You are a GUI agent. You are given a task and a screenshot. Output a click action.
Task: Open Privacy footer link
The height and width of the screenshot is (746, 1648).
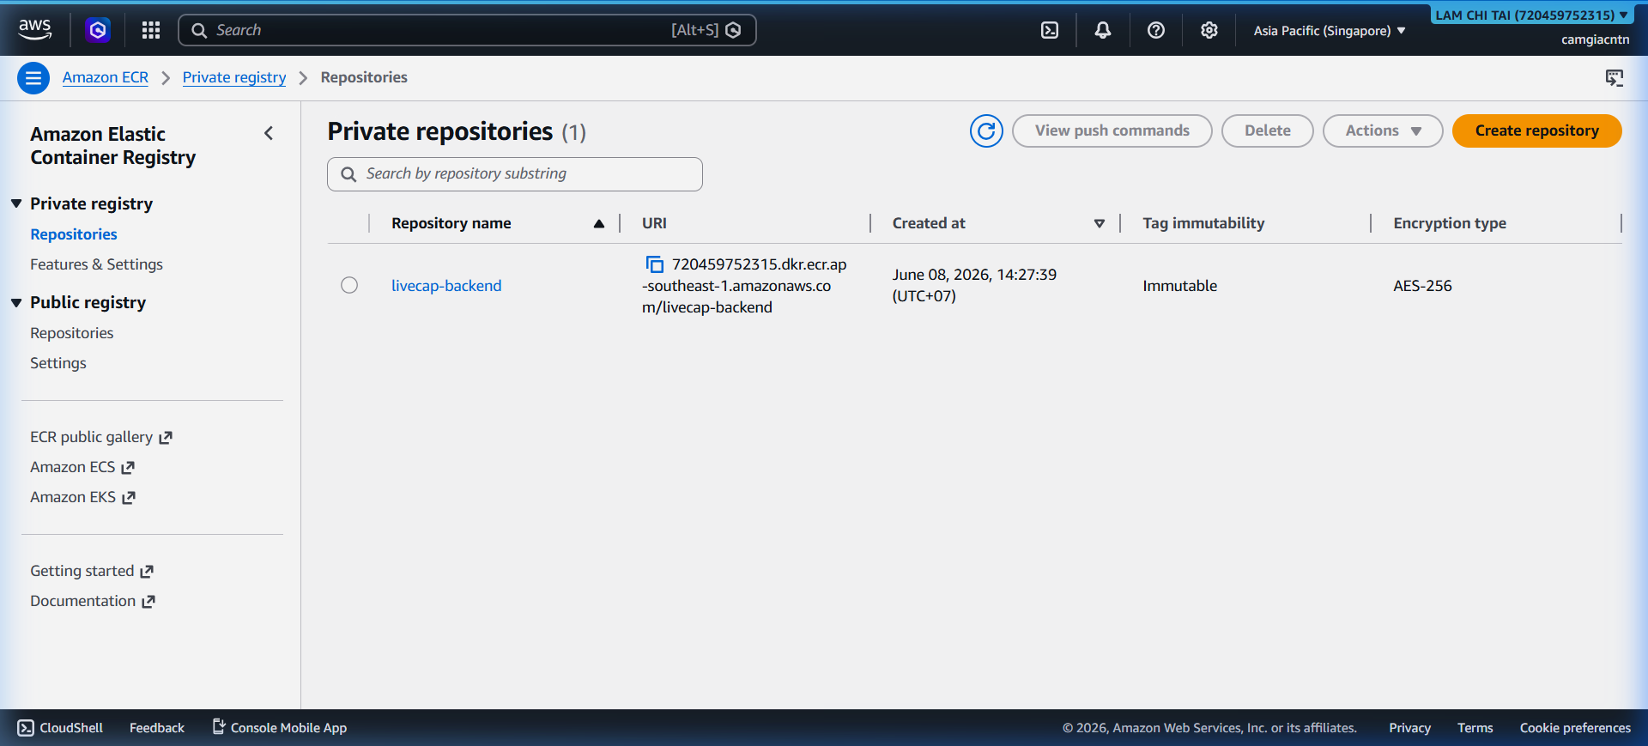pyautogui.click(x=1409, y=728)
